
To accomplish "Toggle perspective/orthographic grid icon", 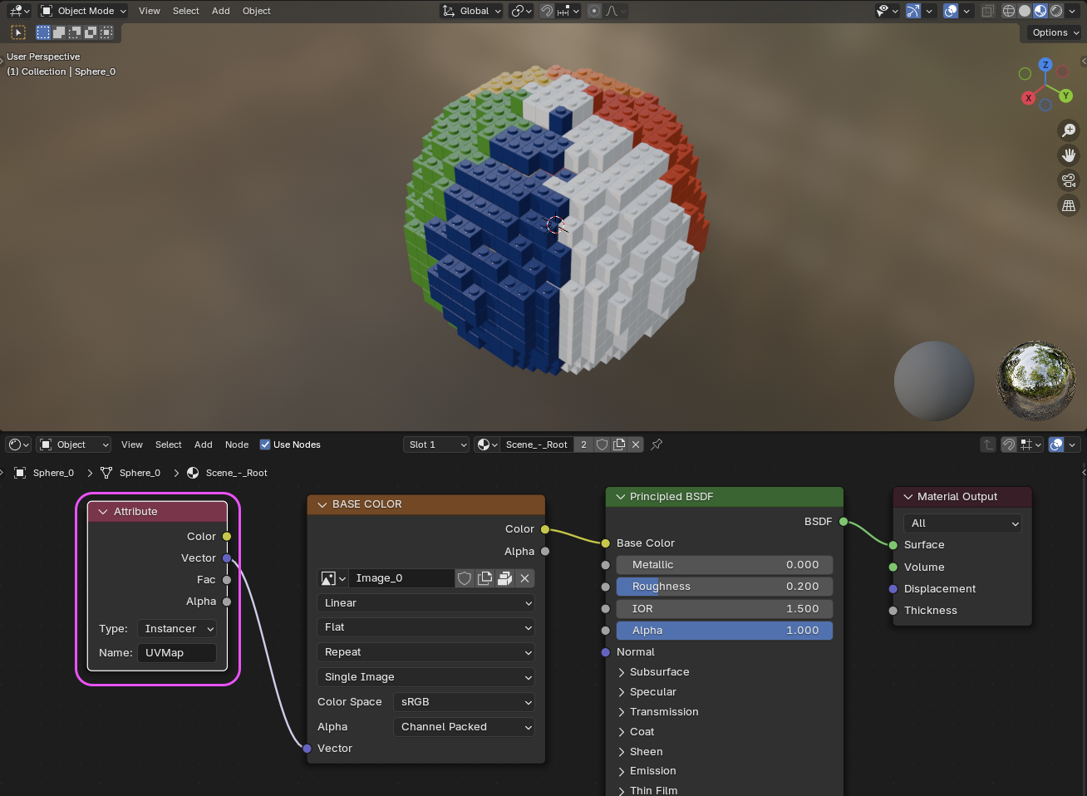I will coord(1069,205).
